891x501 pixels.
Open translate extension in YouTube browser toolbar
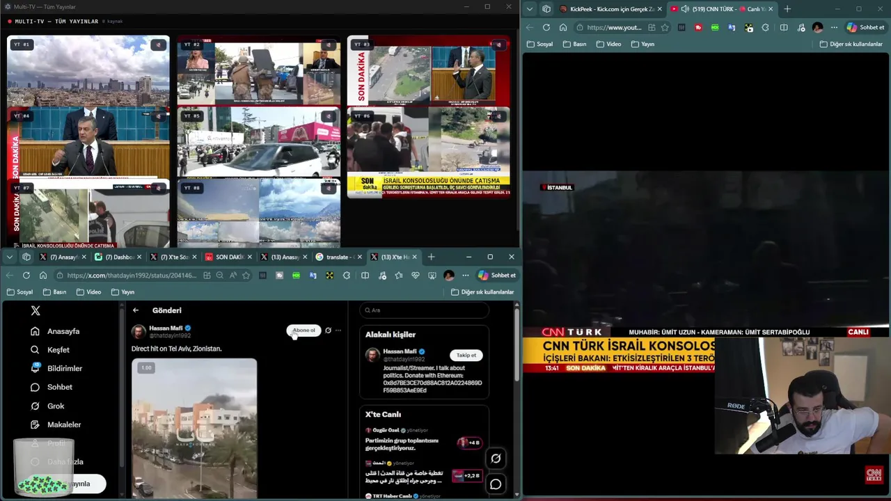coord(732,28)
